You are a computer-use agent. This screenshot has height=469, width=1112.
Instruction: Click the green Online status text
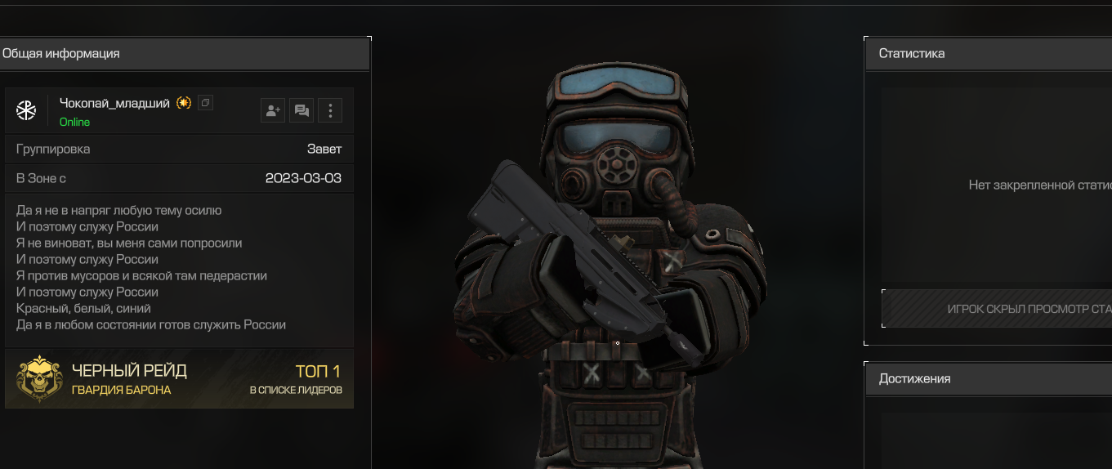75,122
